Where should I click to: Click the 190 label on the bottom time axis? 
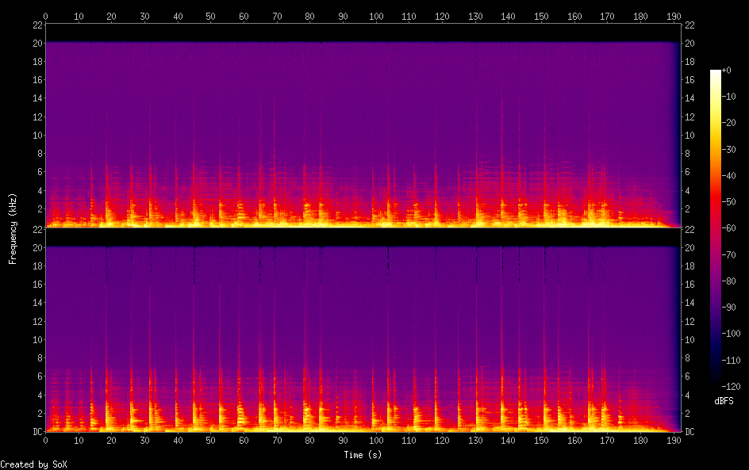point(673,440)
